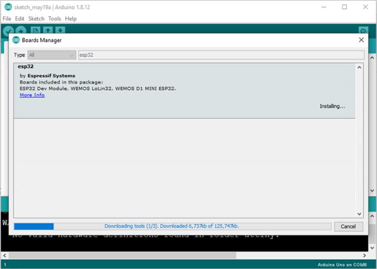Expand the Type dropdown showing All
This screenshot has height=269, width=377.
[x=52, y=55]
